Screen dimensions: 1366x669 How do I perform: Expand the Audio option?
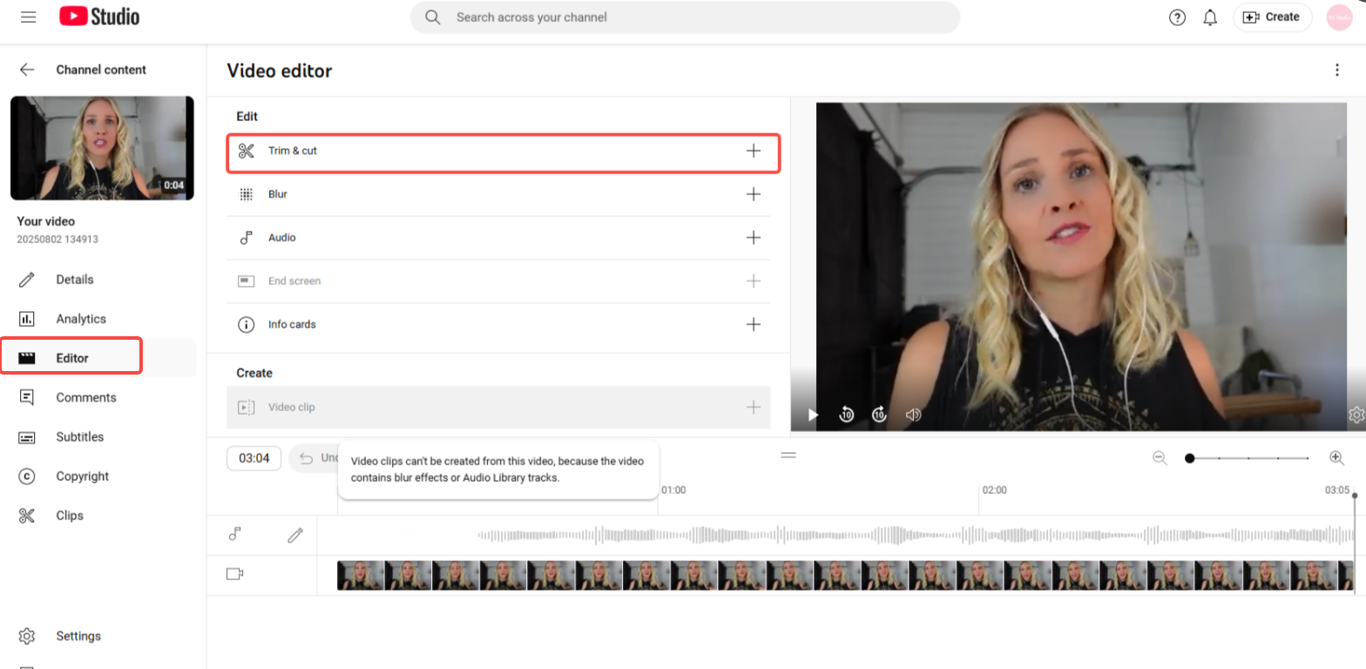[x=754, y=238]
